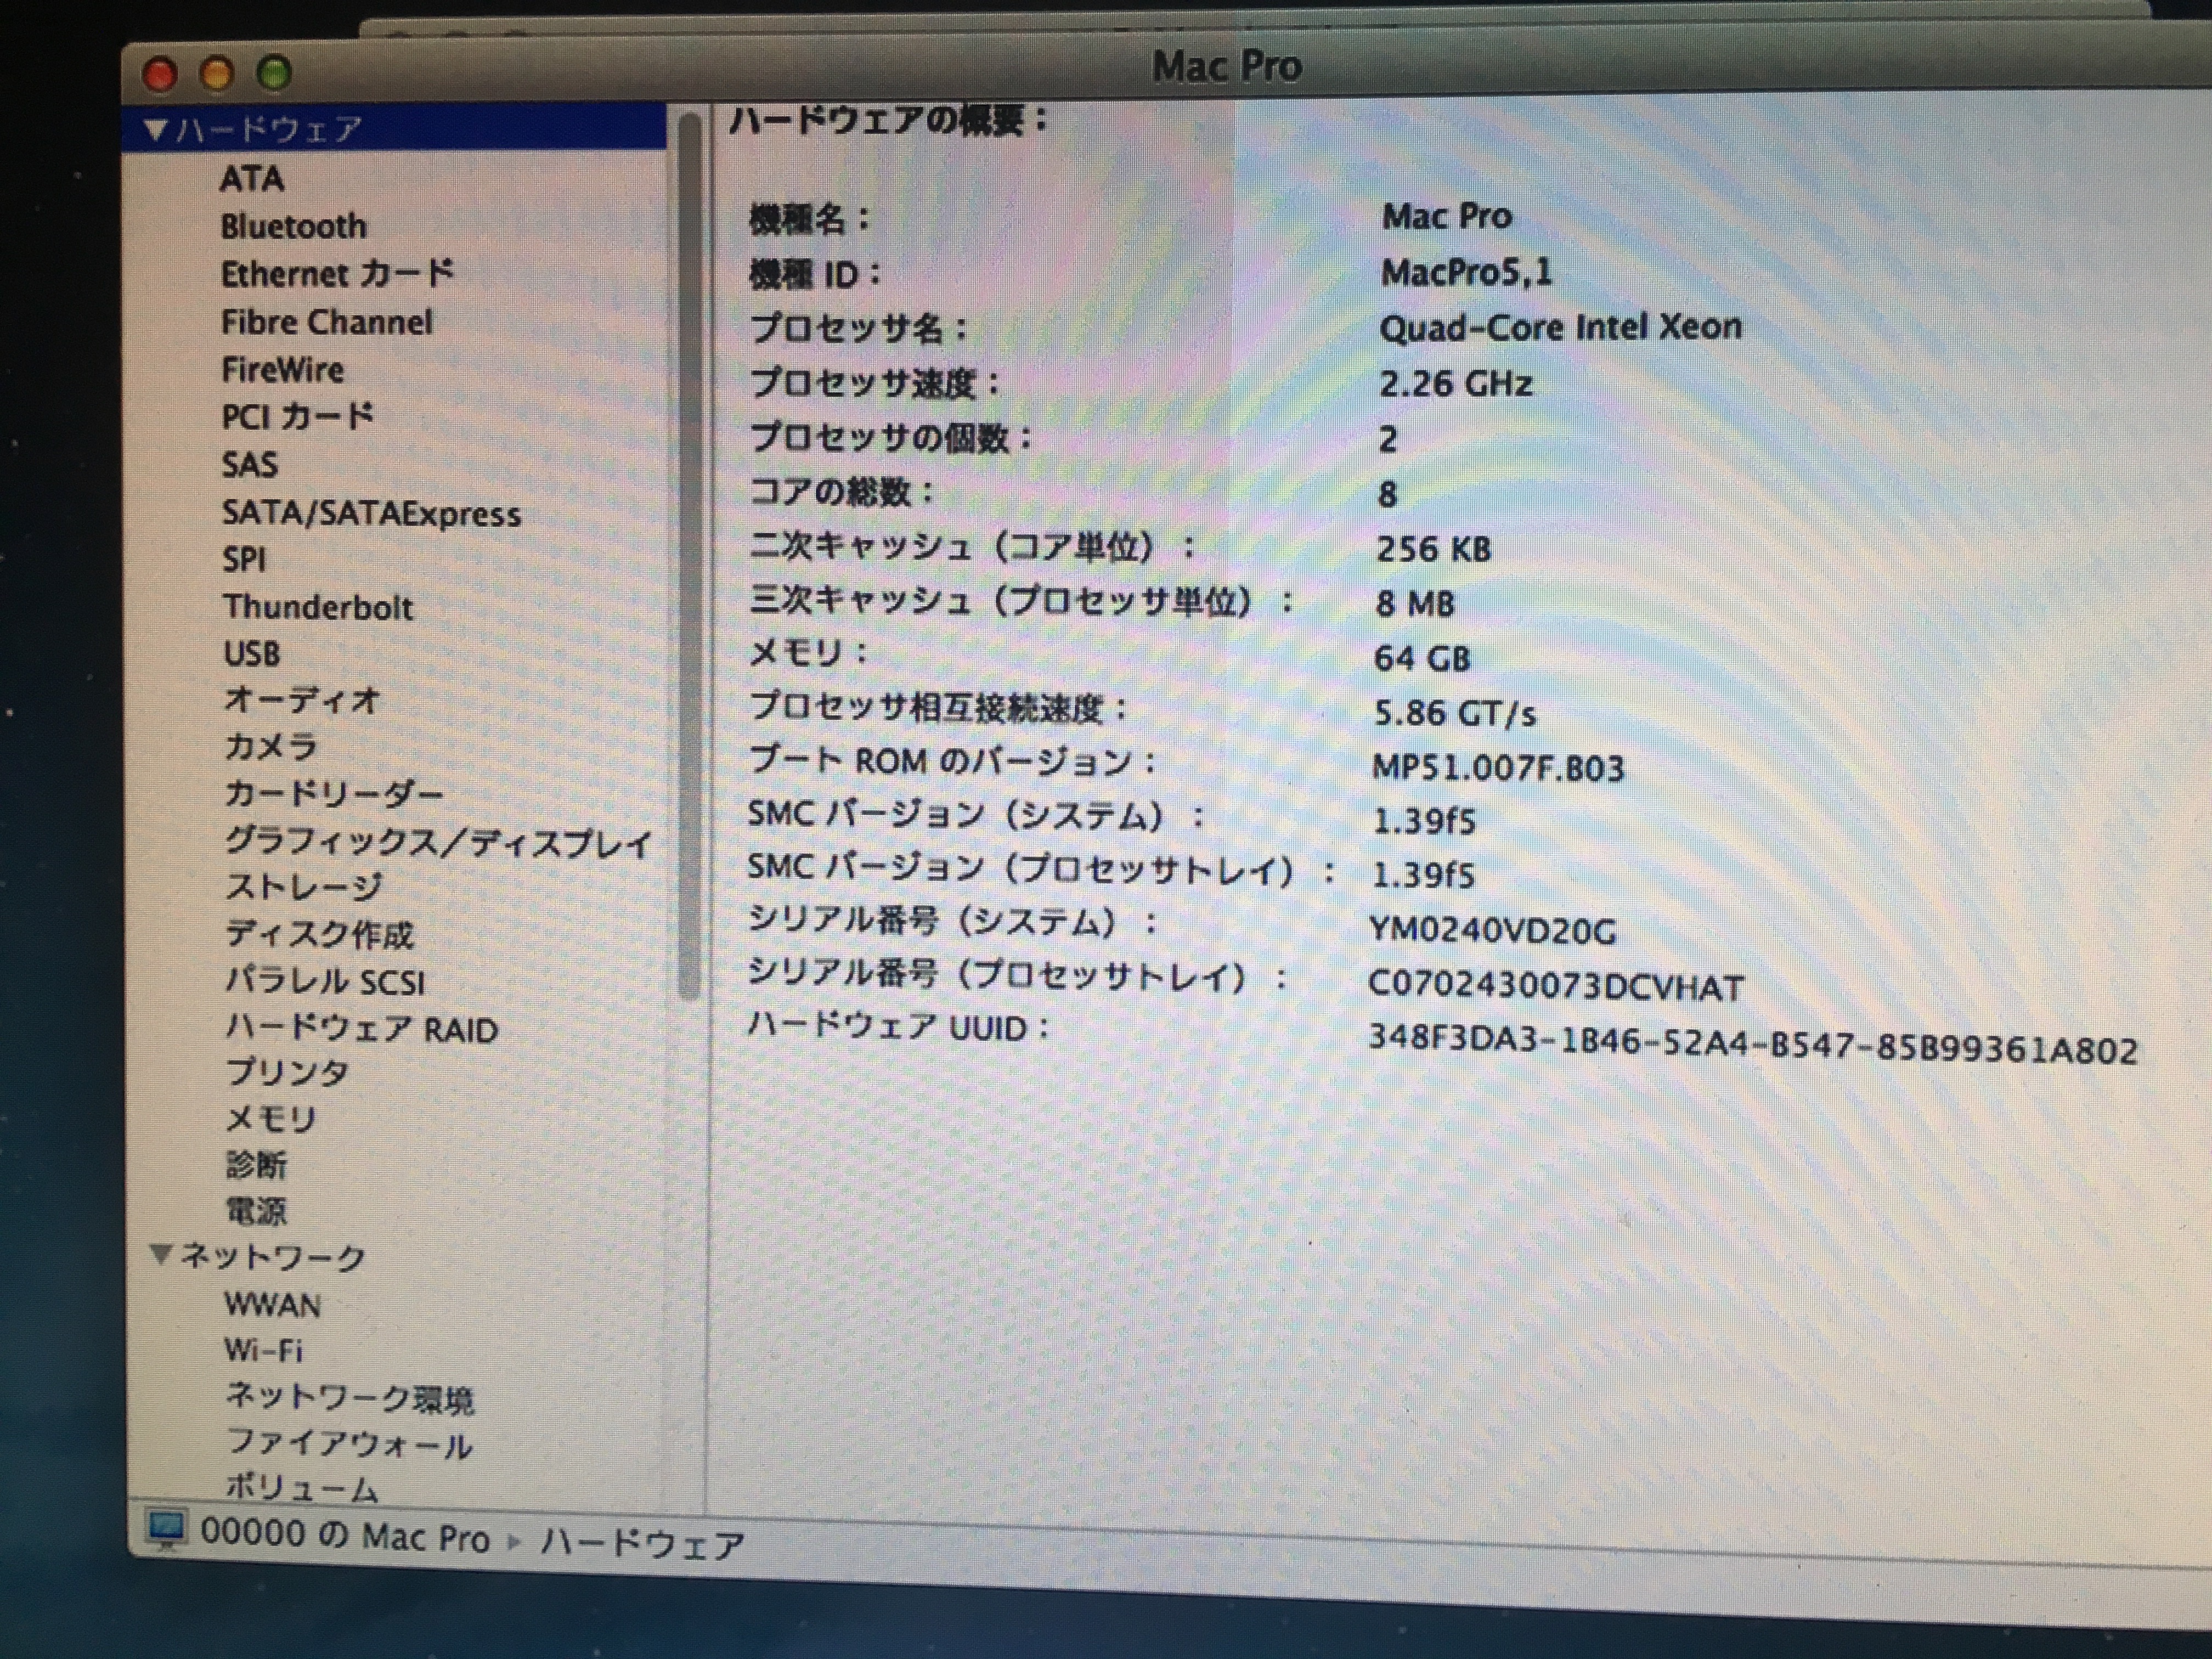Image resolution: width=2212 pixels, height=1659 pixels.
Task: Click the 256 KB L2 cache value
Action: (x=1433, y=549)
